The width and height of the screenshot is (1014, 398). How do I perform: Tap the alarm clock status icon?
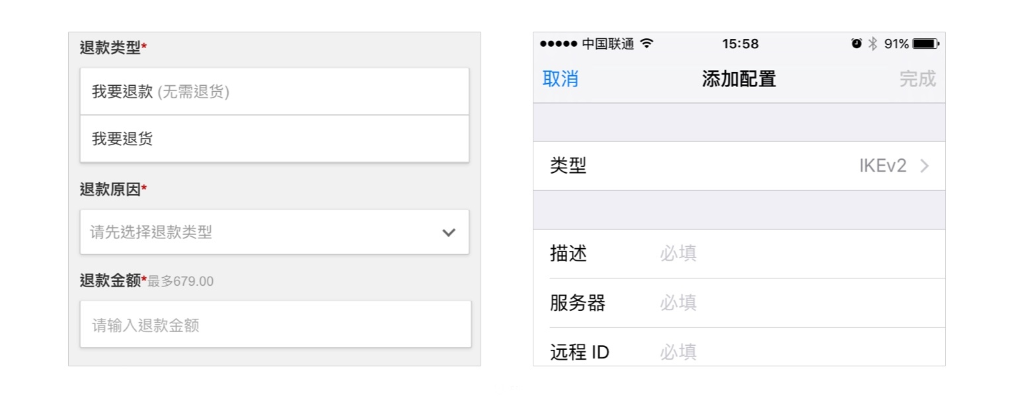(857, 44)
